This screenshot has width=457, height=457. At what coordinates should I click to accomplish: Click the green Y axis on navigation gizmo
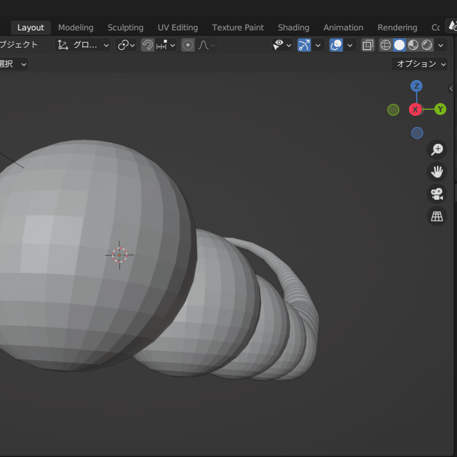[440, 109]
